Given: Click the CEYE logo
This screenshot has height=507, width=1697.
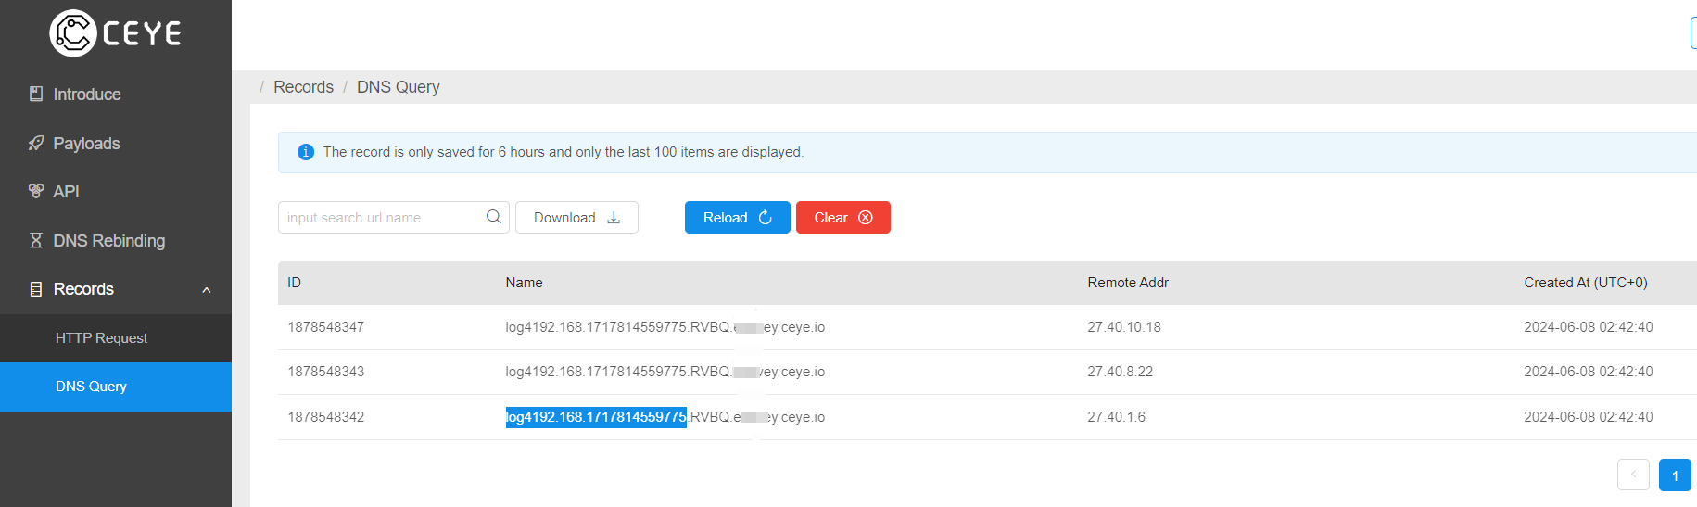Looking at the screenshot, I should (115, 33).
